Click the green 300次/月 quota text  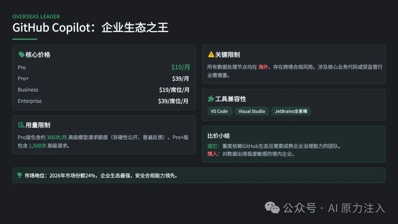[57, 137]
